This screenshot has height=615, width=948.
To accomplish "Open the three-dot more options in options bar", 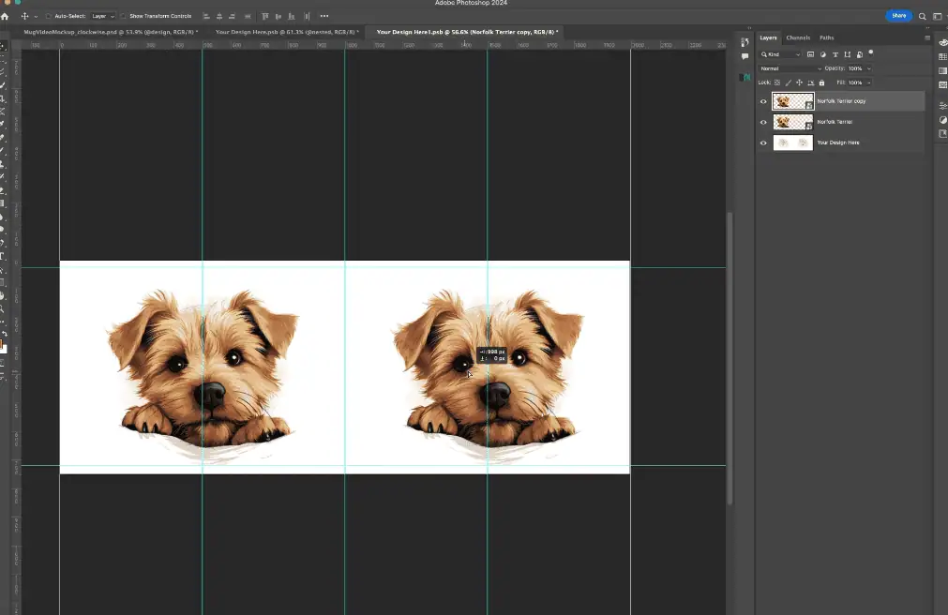I will (x=324, y=16).
